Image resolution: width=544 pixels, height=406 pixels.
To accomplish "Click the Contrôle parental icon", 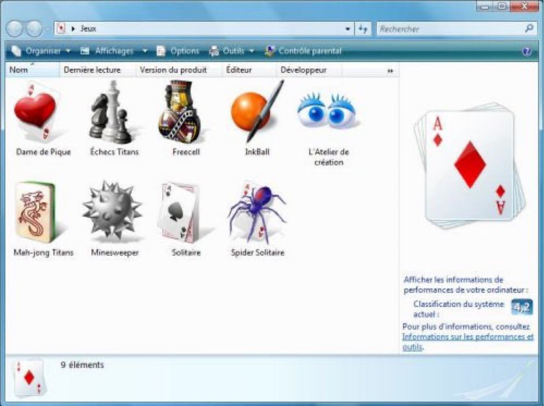I will pyautogui.click(x=269, y=51).
